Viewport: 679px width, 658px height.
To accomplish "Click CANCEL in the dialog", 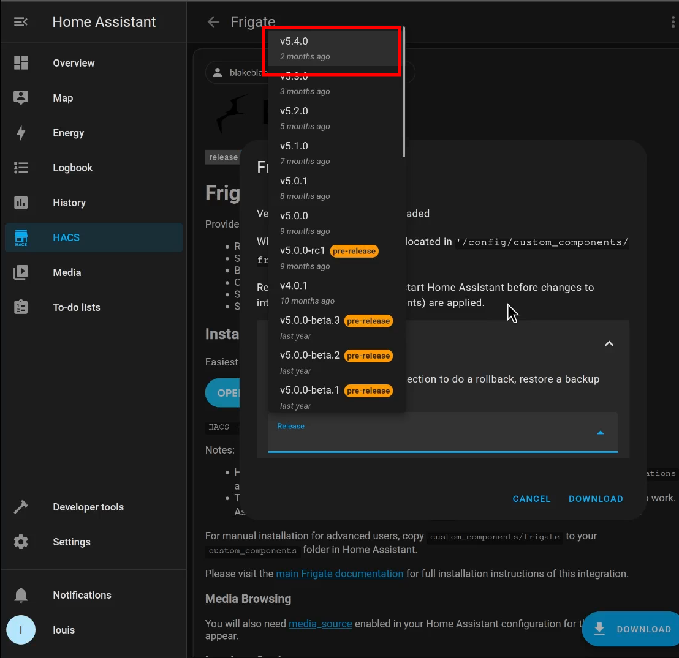I will click(x=531, y=499).
